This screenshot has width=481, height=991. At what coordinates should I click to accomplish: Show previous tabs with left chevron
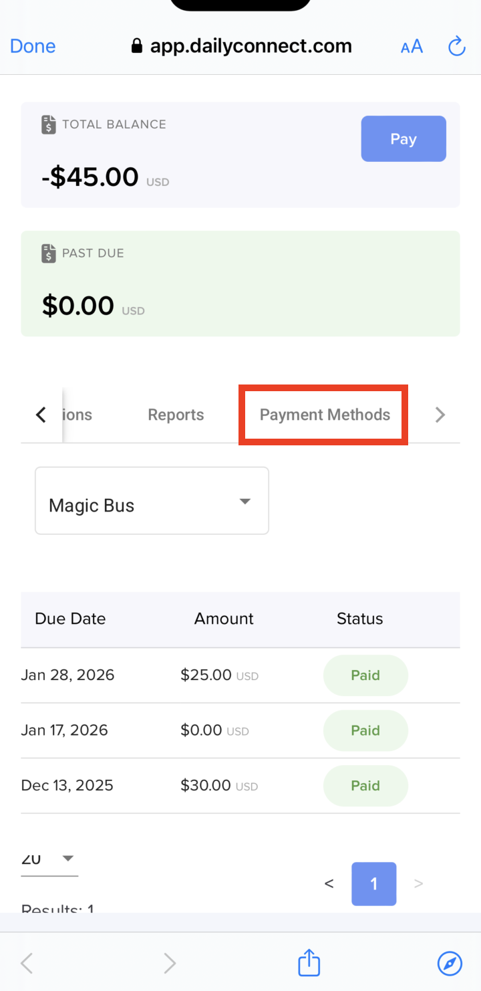[x=41, y=415]
